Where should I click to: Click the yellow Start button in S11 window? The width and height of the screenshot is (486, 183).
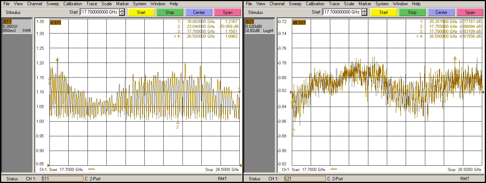[141, 12]
